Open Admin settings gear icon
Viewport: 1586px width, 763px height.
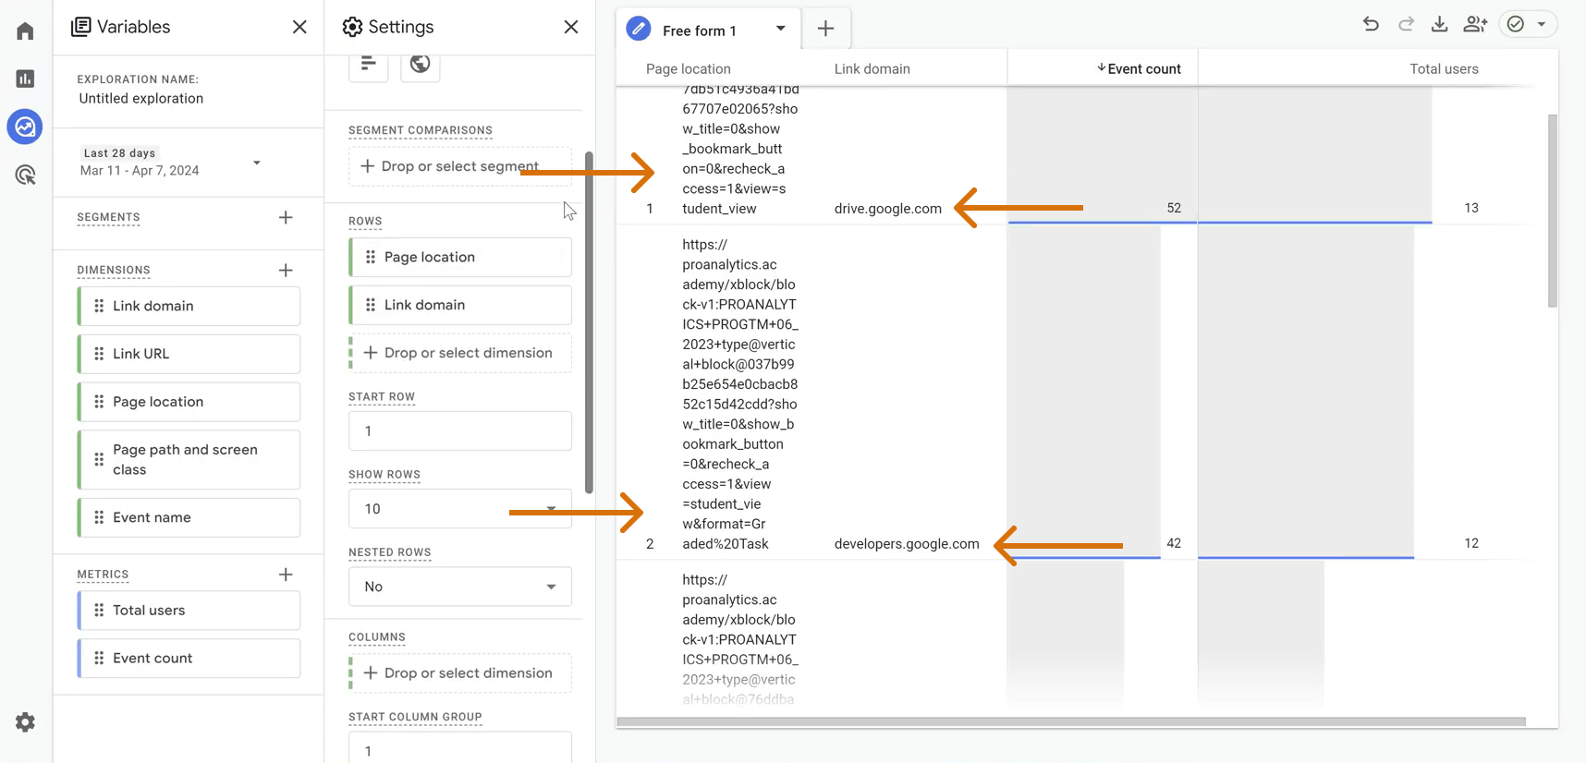(x=25, y=722)
